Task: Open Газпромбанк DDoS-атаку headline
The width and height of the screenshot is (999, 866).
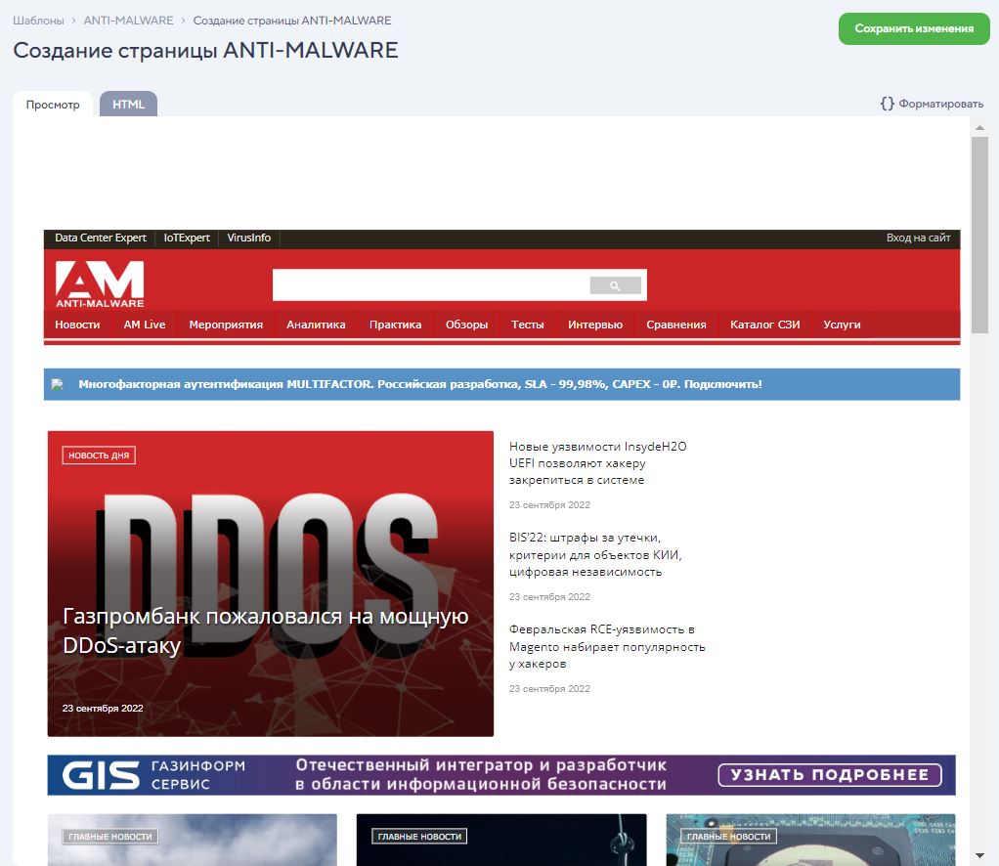Action: click(266, 630)
